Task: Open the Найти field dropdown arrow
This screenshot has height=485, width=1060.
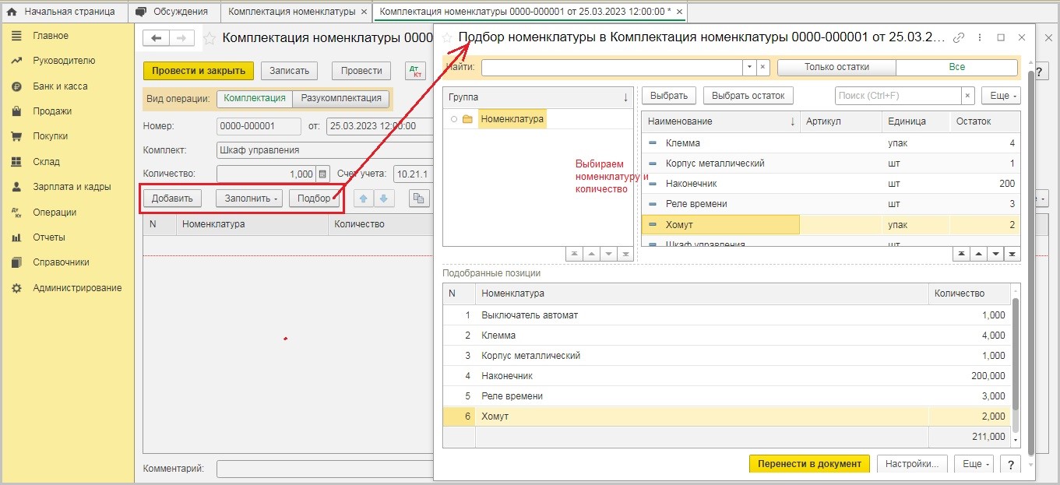Action: 749,68
